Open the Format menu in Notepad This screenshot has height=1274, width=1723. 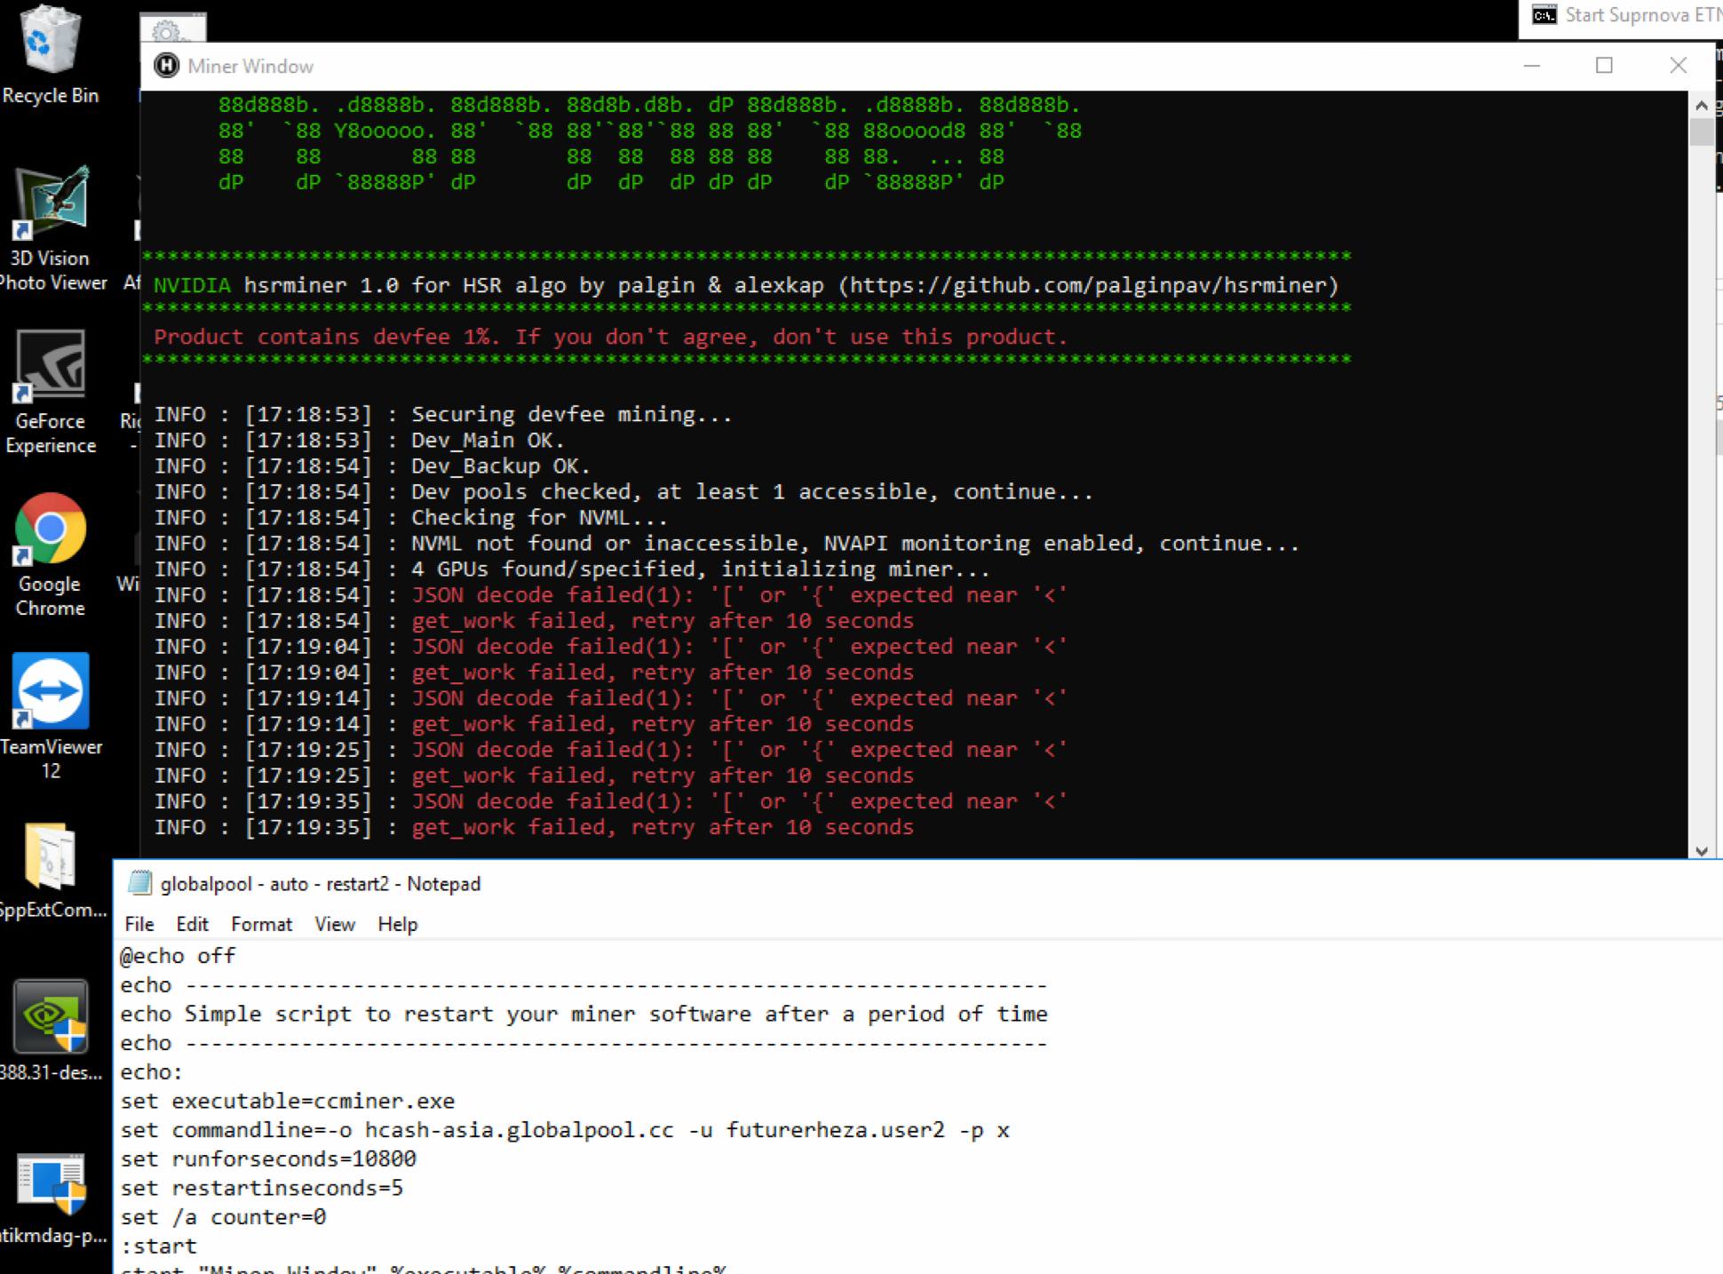[261, 924]
